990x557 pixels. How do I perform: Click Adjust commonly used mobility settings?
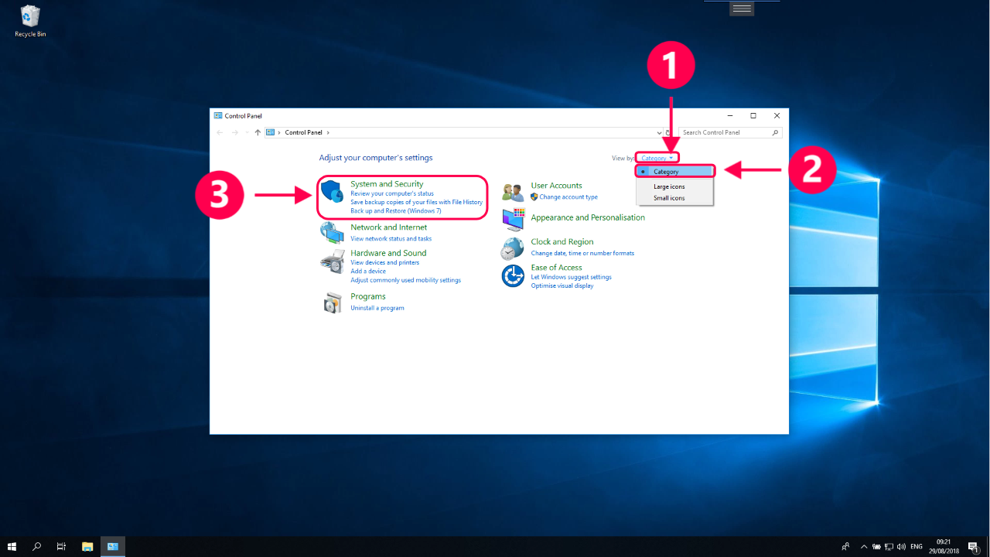405,280
